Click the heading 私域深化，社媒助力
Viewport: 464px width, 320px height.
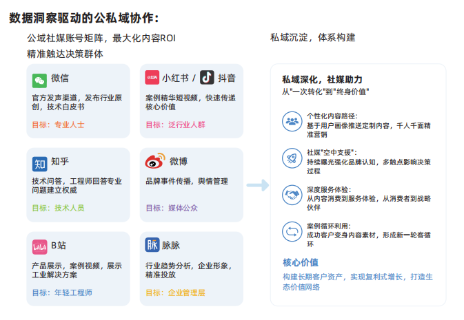tap(322, 79)
